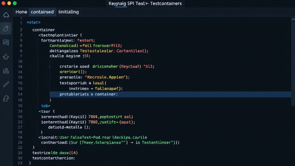The height and width of the screenshot is (166, 295).
Task: Click line number 27 in gutter
Action: (x=20, y=127)
